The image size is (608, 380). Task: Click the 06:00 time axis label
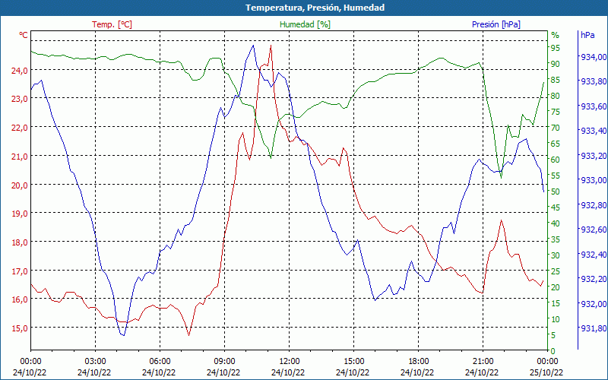tap(160, 362)
